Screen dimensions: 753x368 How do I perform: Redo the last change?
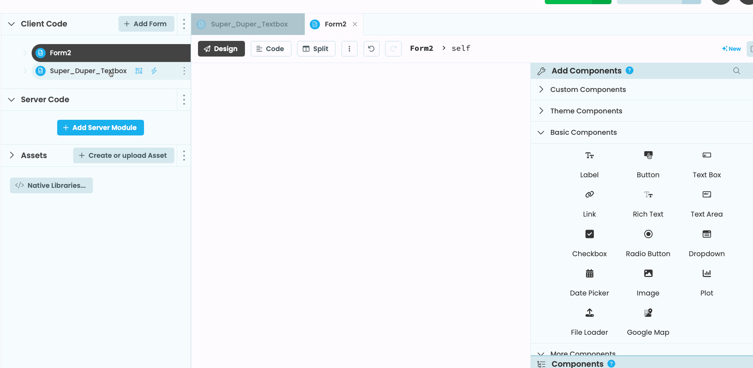393,49
